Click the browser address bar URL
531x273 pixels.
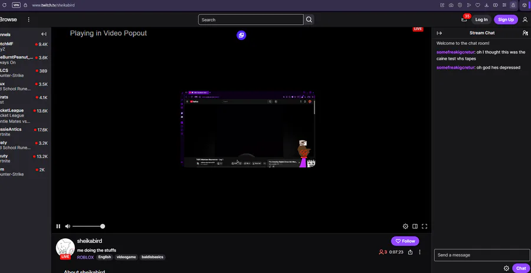pos(53,5)
